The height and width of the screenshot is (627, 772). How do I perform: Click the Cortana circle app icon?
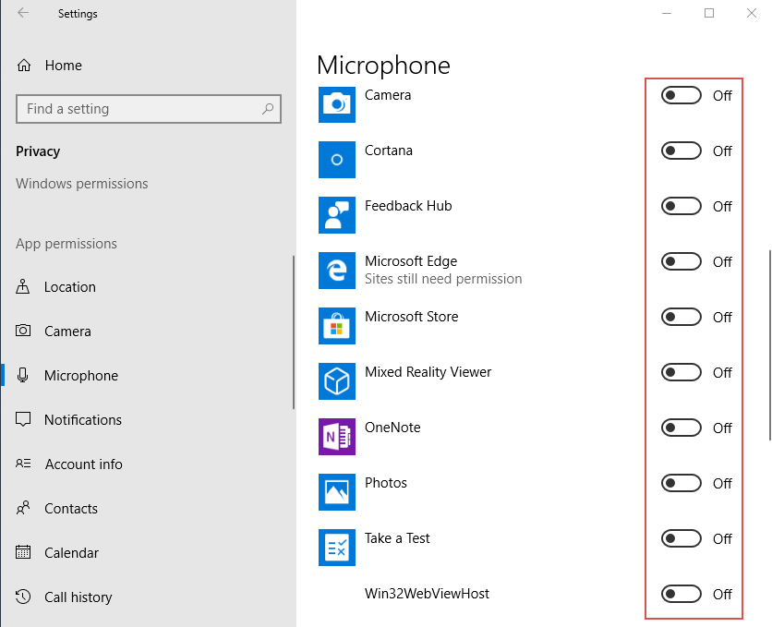tap(337, 160)
